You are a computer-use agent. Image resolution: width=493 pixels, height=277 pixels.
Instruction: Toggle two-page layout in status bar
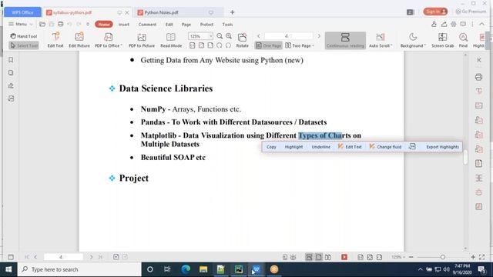pyautogui.click(x=328, y=257)
